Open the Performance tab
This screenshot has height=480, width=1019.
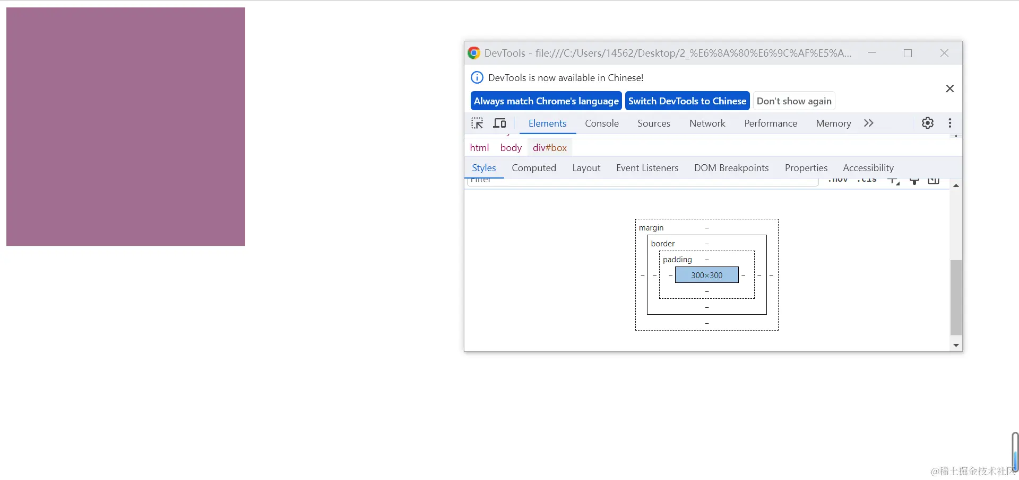tap(771, 123)
